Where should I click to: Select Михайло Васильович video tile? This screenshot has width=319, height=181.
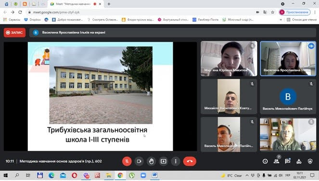[229, 96]
